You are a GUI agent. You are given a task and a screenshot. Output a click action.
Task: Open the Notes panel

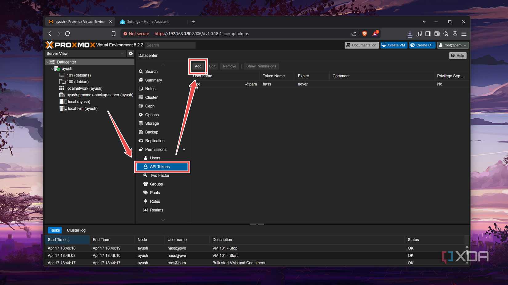click(150, 88)
